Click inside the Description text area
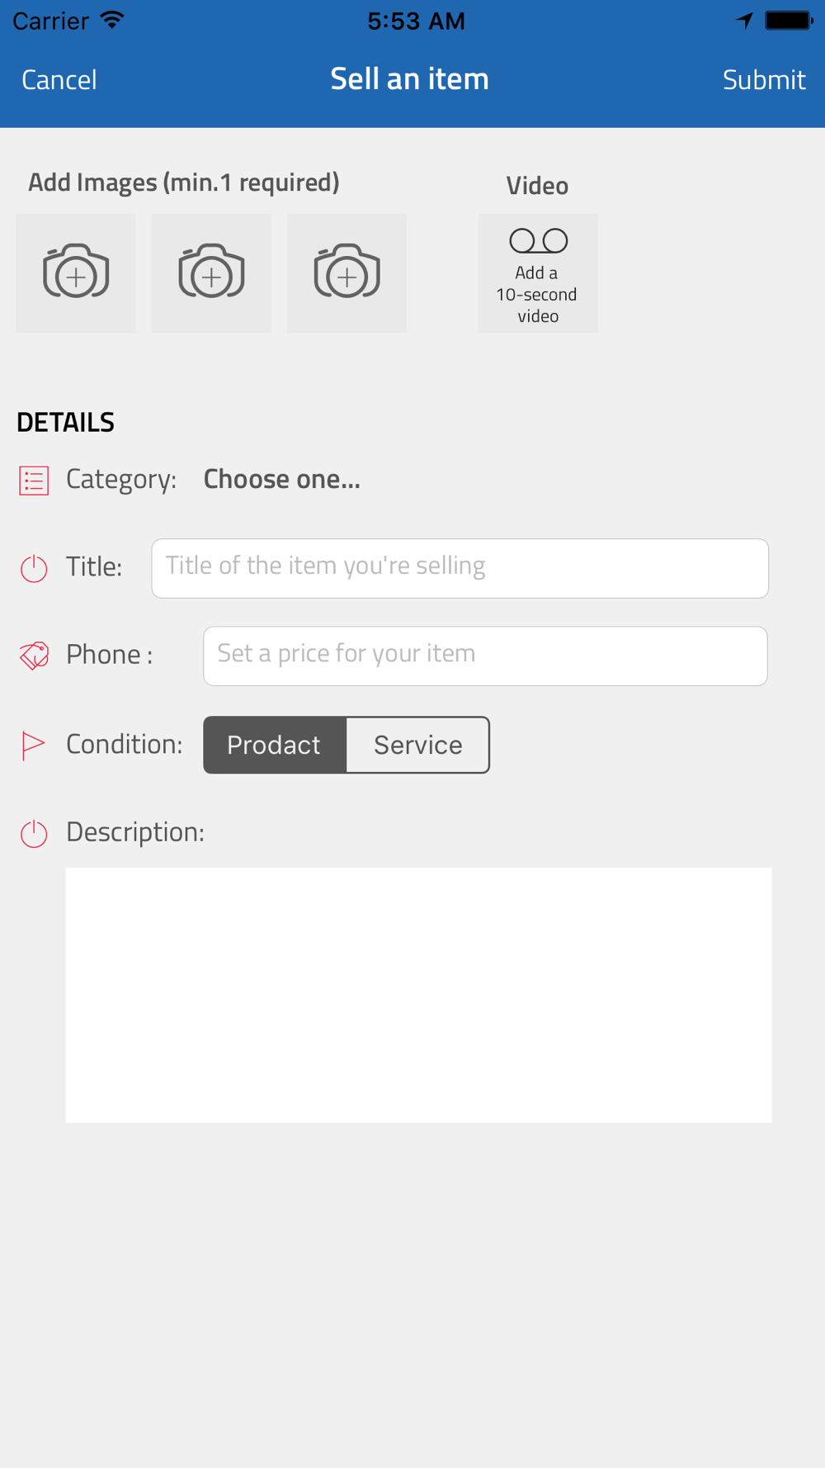This screenshot has height=1468, width=825. click(x=418, y=994)
